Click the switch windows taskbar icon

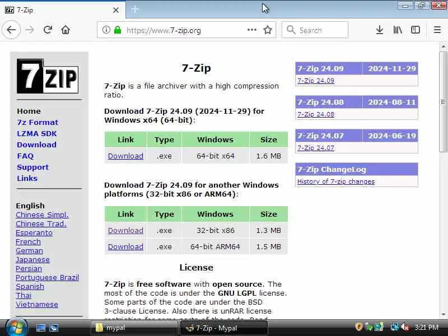(54, 328)
